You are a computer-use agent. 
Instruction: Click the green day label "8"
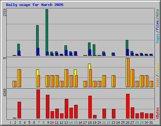coord(43,123)
